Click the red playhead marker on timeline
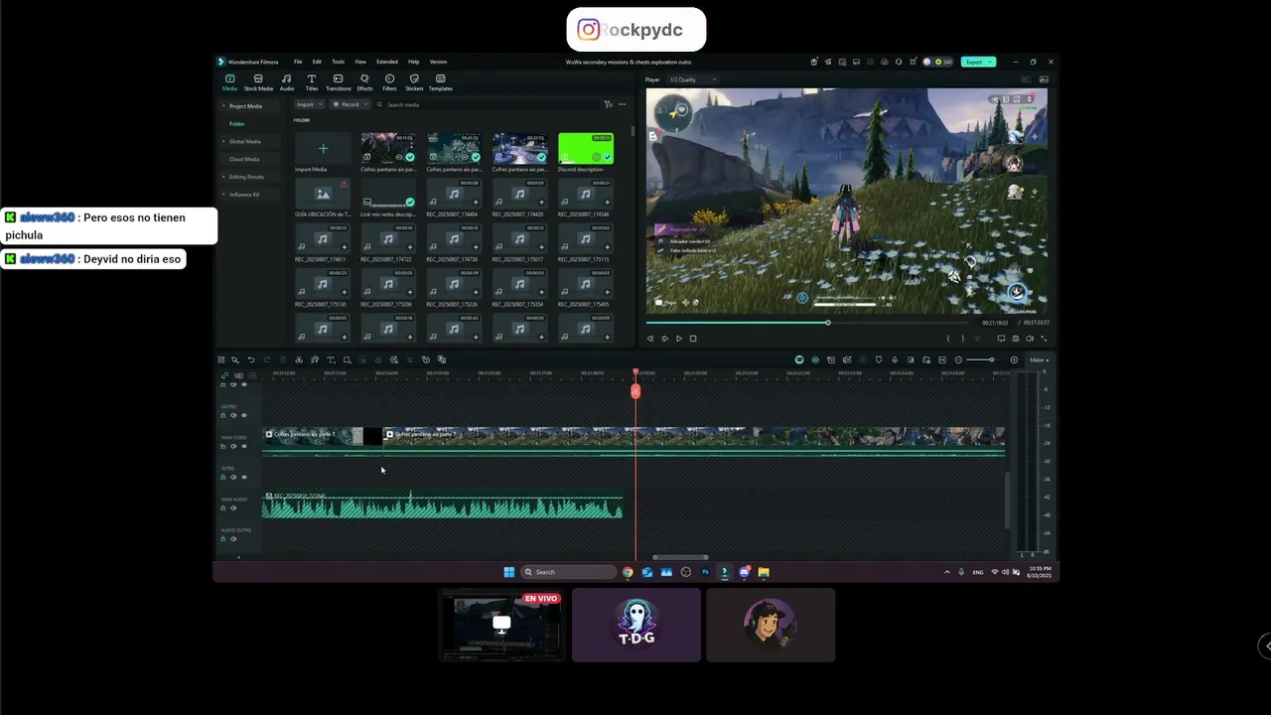The image size is (1271, 715). coord(635,390)
